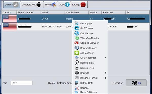Click the Remote Eyes webcam icon

(77, 68)
